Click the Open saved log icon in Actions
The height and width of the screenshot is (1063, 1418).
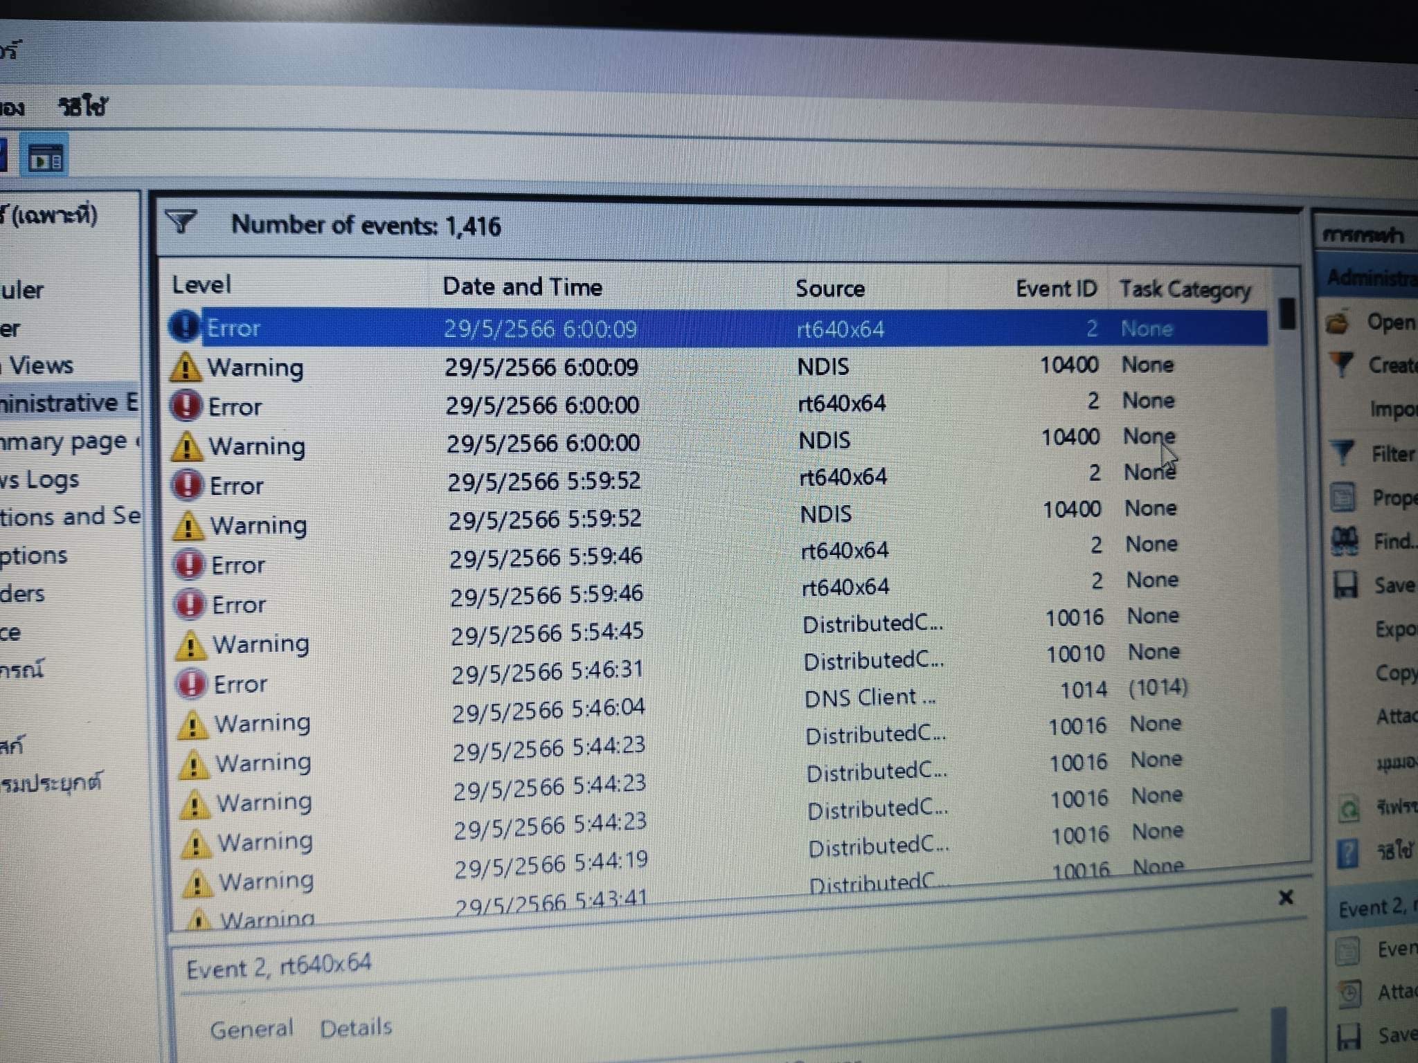1338,322
